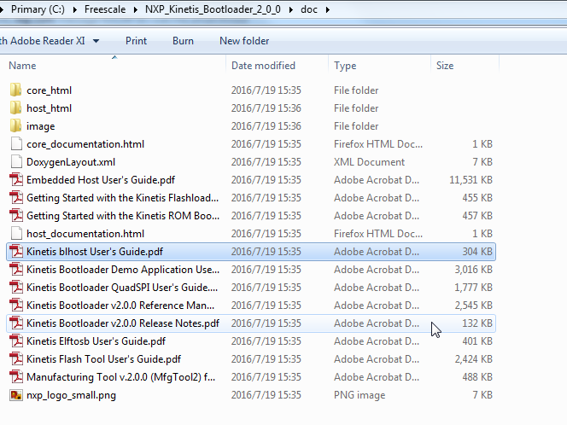This screenshot has height=425, width=567.
Task: Select Kinetis Bootloader v2.0.0 Release Notes.pdf name
Action: point(123,323)
